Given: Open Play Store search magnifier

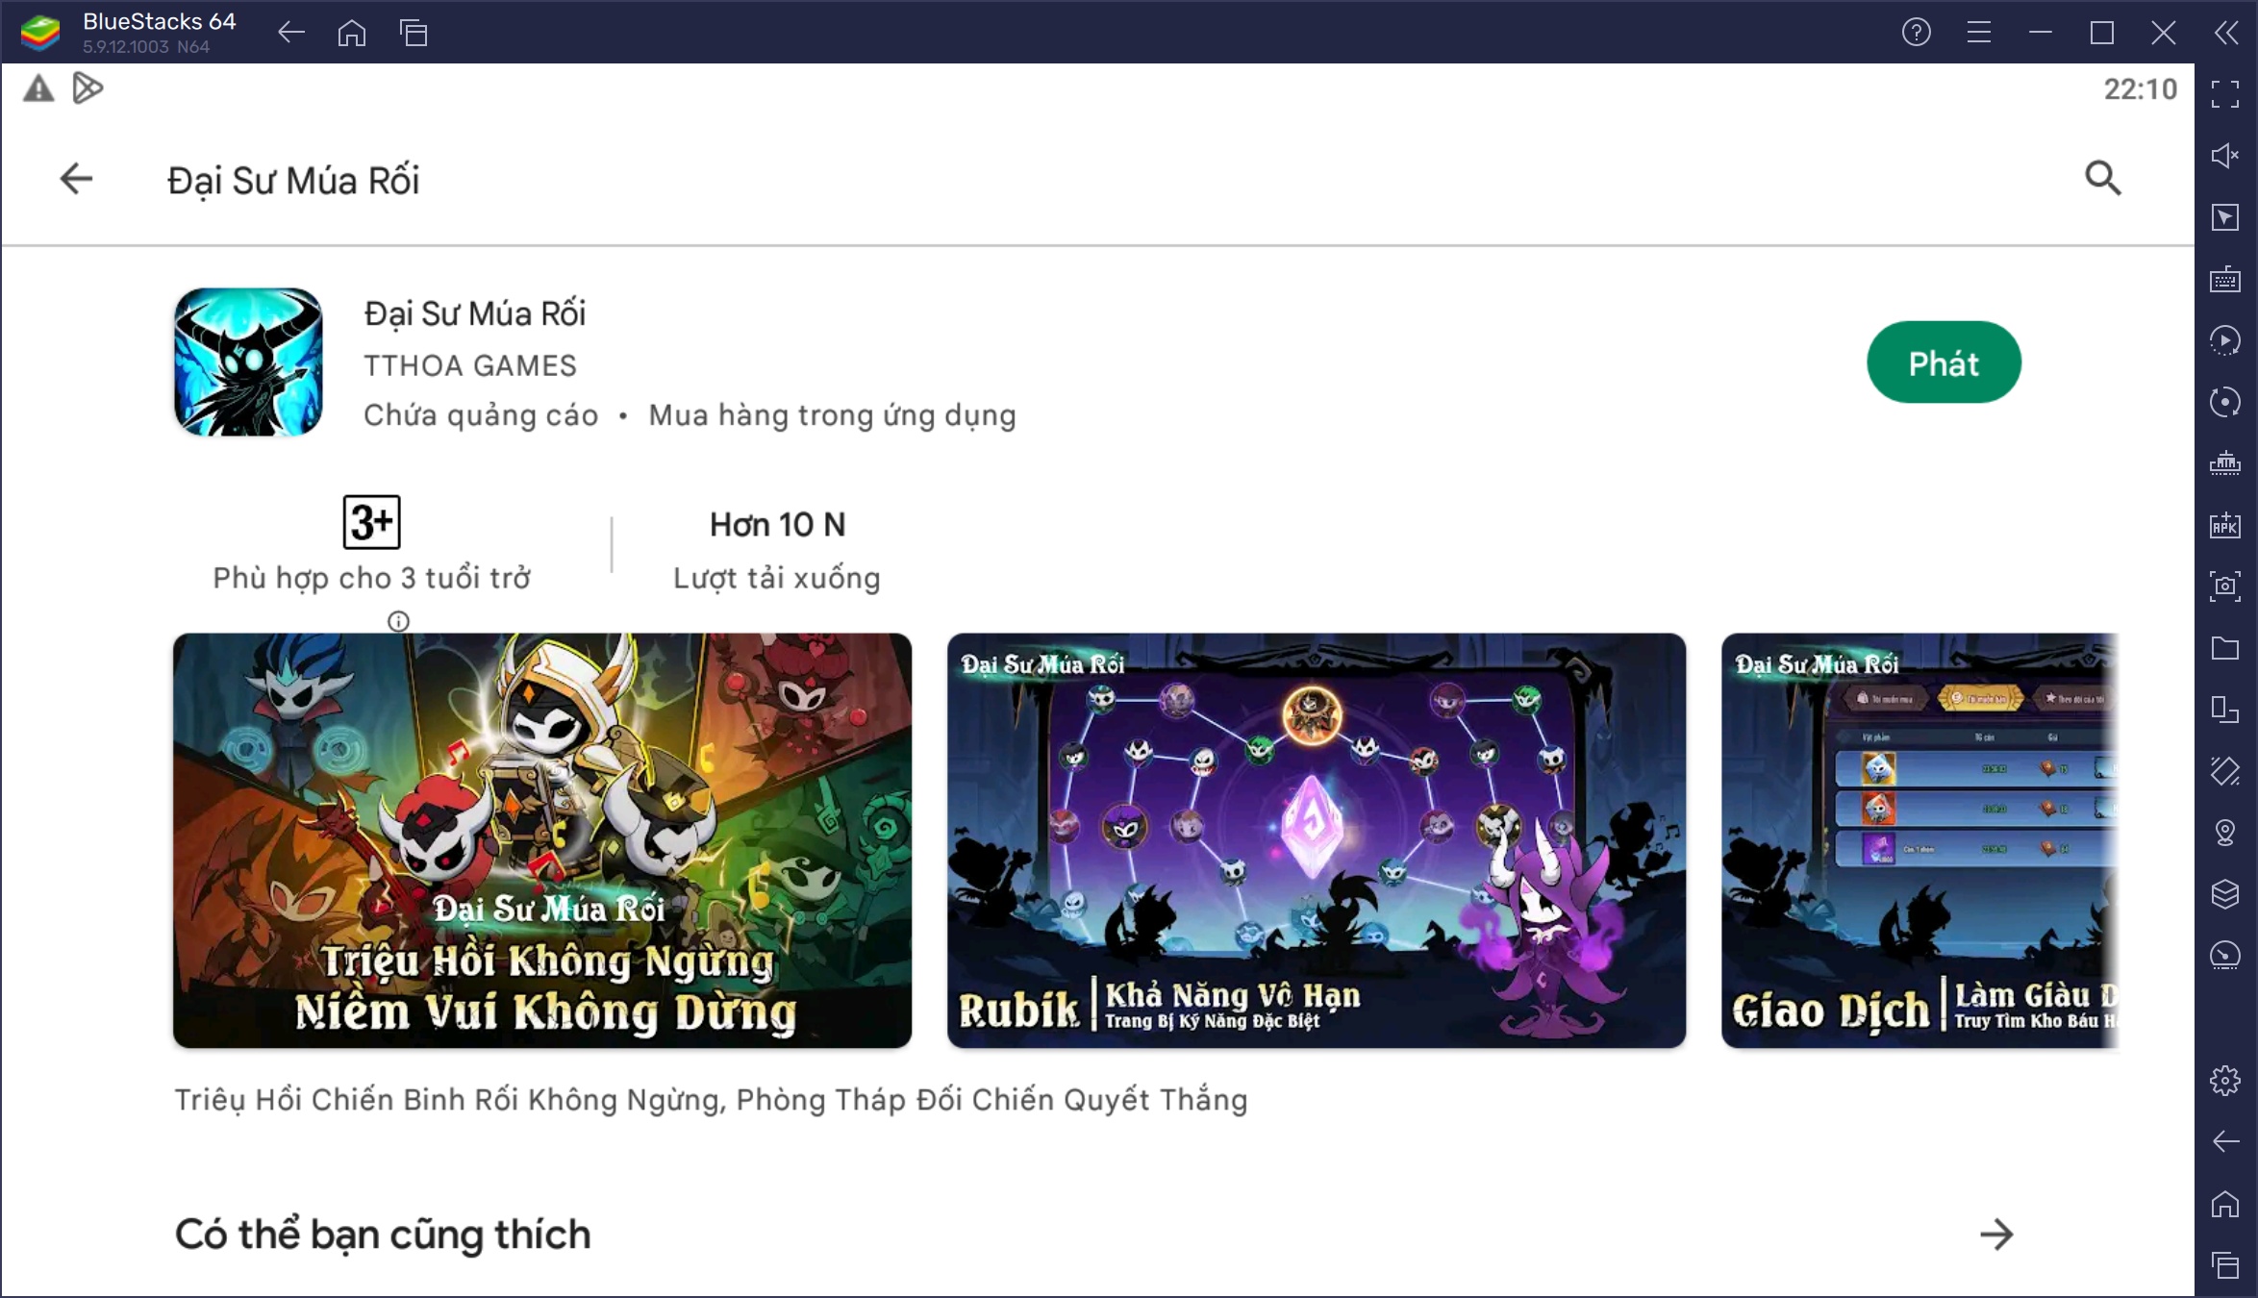Looking at the screenshot, I should tap(2102, 178).
